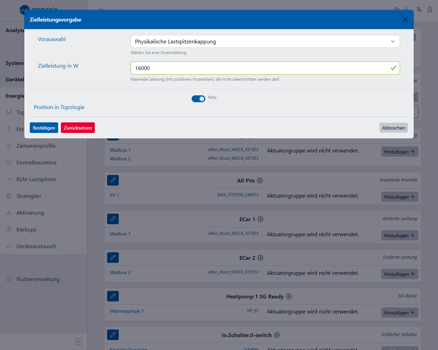Click the edit pencil icon for ECar 1
The height and width of the screenshot is (350, 438).
click(x=113, y=219)
